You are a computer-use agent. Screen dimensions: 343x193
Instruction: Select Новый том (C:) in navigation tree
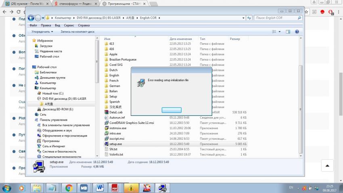53,93
